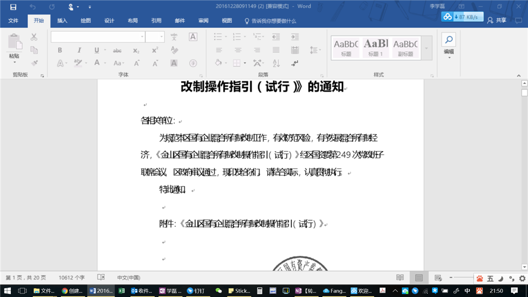Click the numbered list icon

click(237, 37)
